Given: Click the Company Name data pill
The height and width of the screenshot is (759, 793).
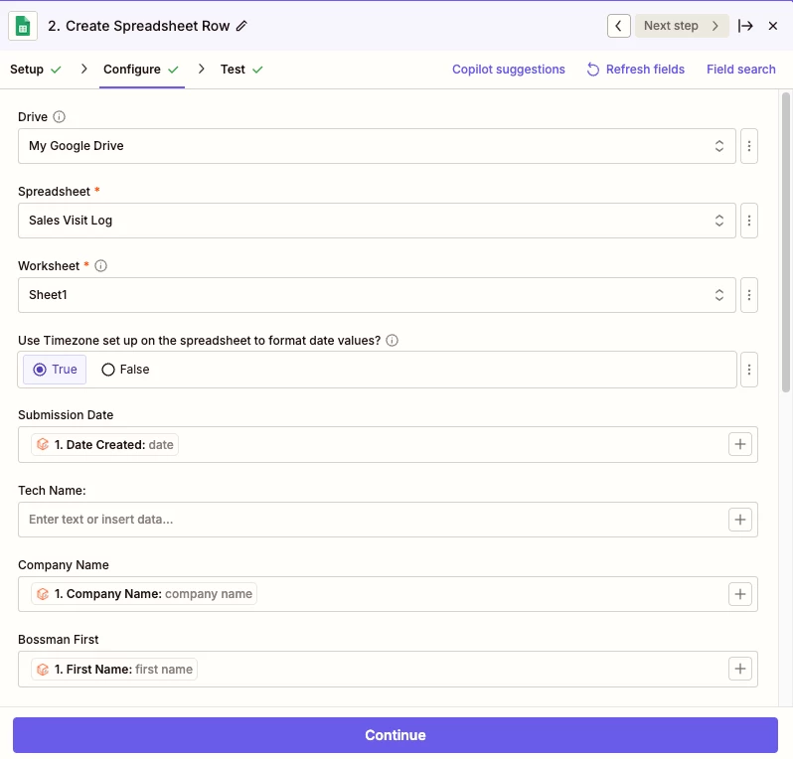Looking at the screenshot, I should pos(144,594).
